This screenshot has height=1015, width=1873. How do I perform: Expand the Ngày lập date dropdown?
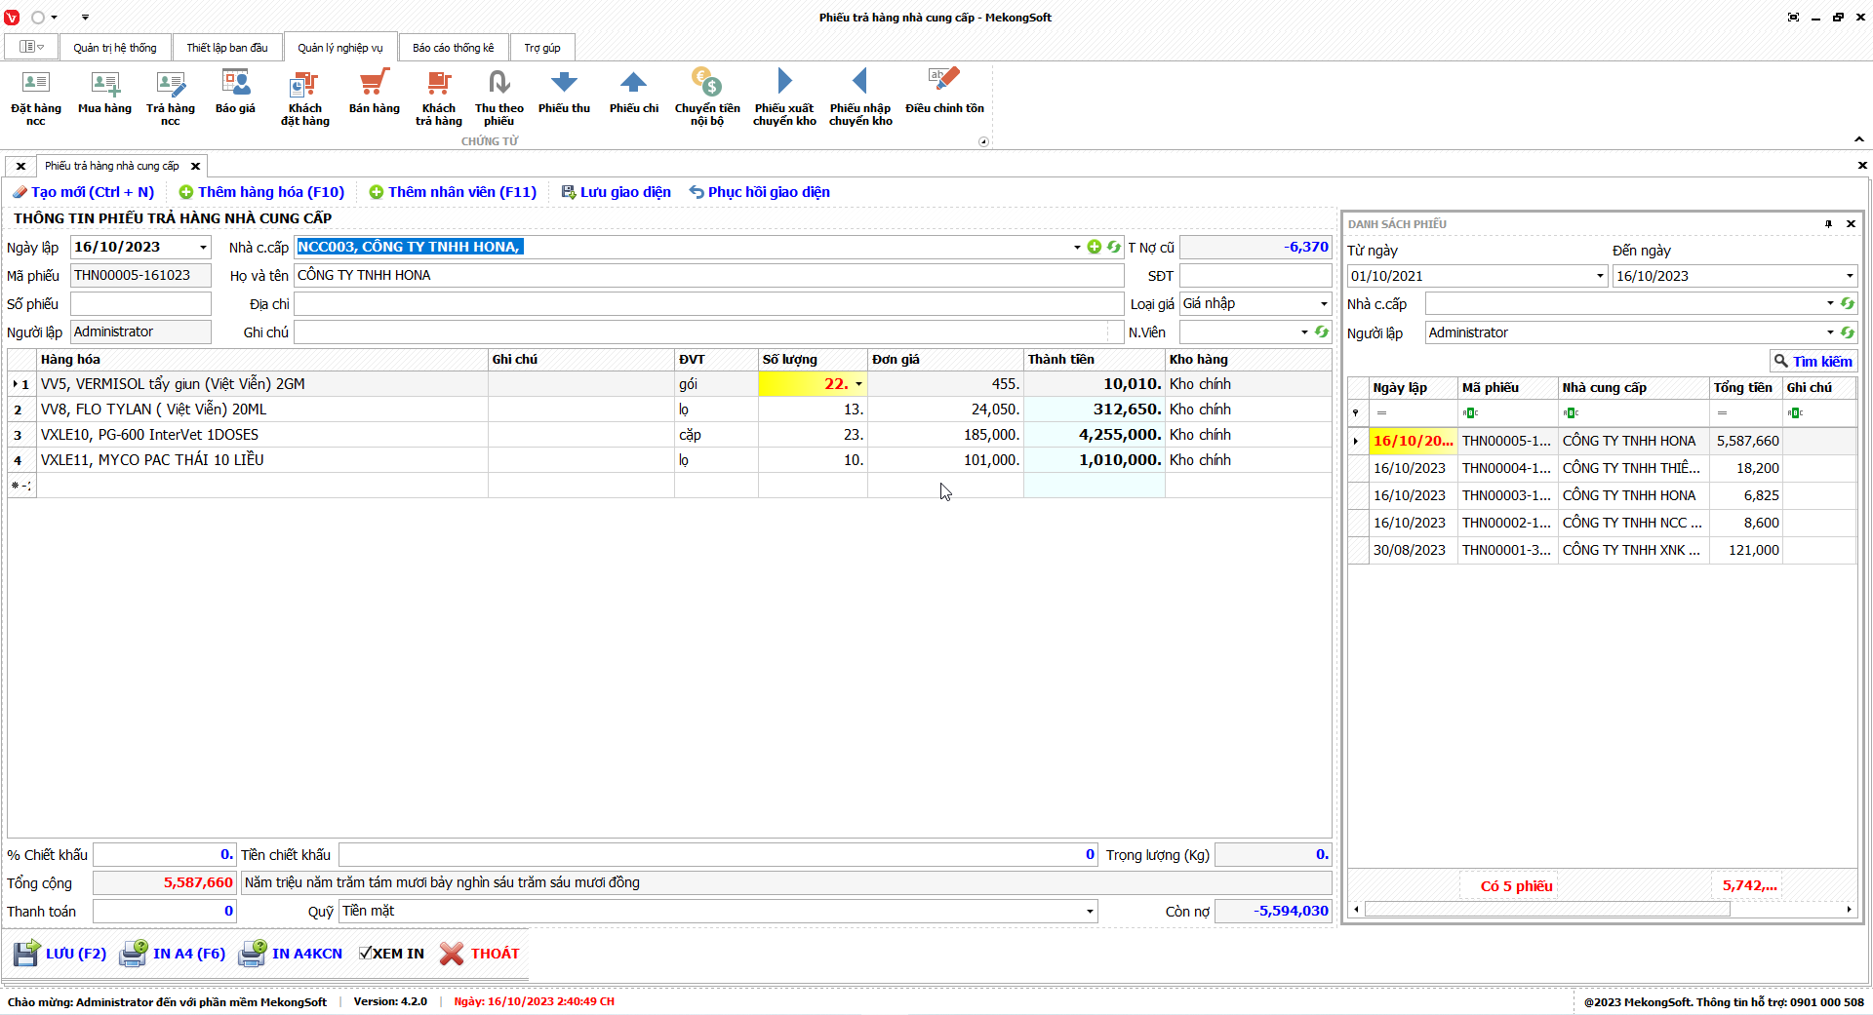point(203,248)
